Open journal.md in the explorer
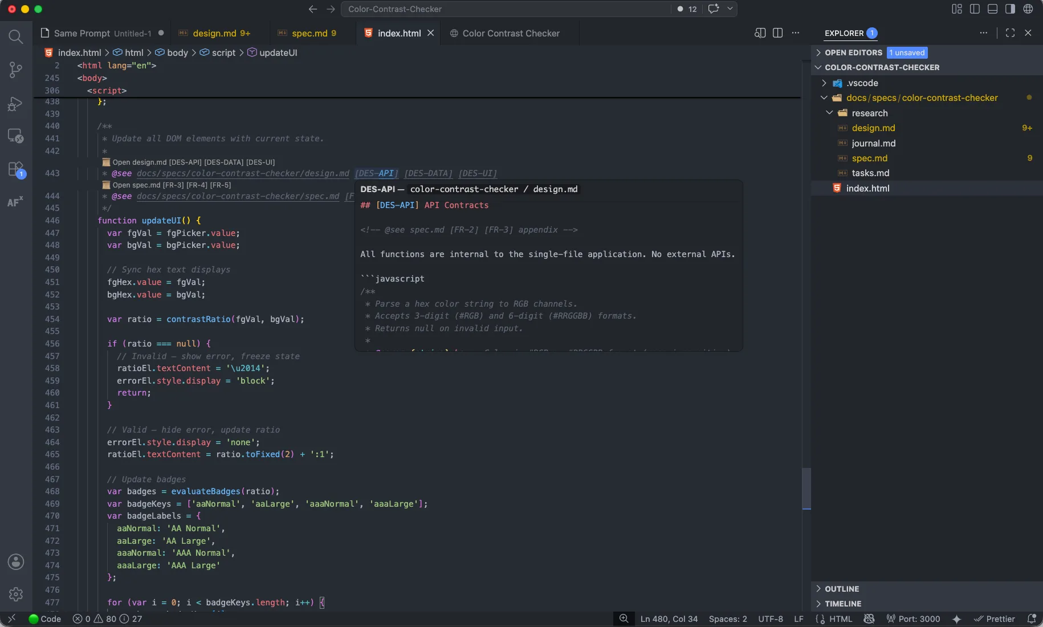The width and height of the screenshot is (1043, 627). [x=873, y=143]
